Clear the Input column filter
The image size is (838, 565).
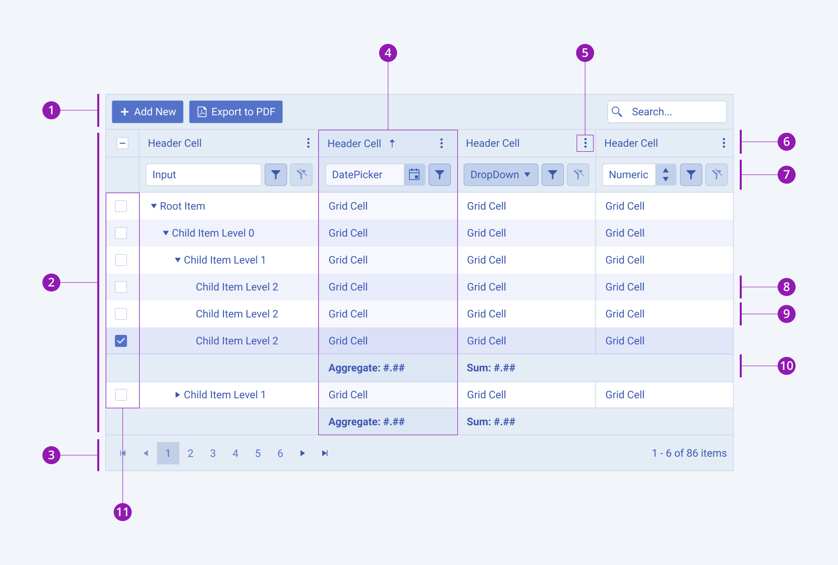tap(301, 175)
